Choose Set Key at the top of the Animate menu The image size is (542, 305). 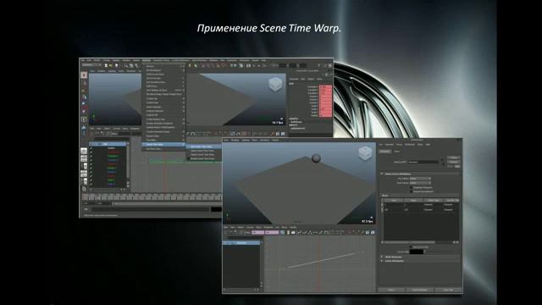[x=163, y=66]
